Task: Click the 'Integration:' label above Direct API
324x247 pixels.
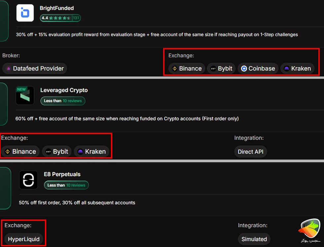Action: click(x=249, y=138)
